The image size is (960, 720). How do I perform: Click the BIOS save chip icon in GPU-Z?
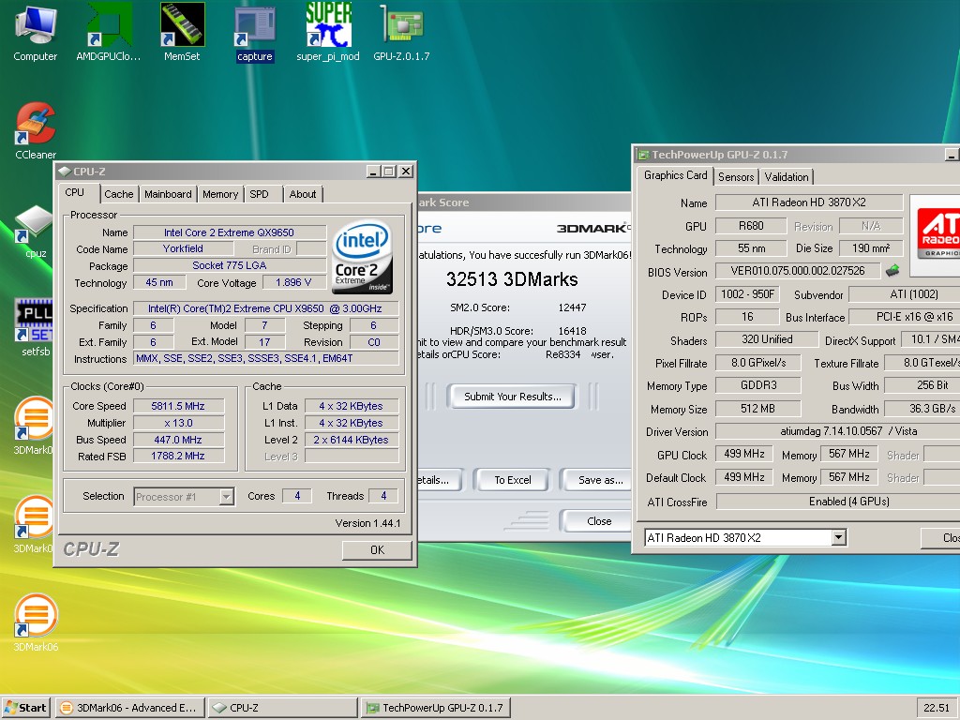click(x=892, y=270)
